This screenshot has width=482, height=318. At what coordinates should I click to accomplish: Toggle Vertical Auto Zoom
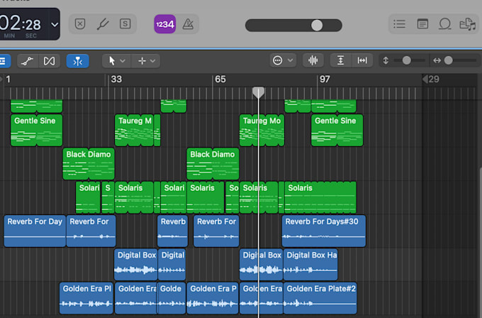pyautogui.click(x=341, y=60)
